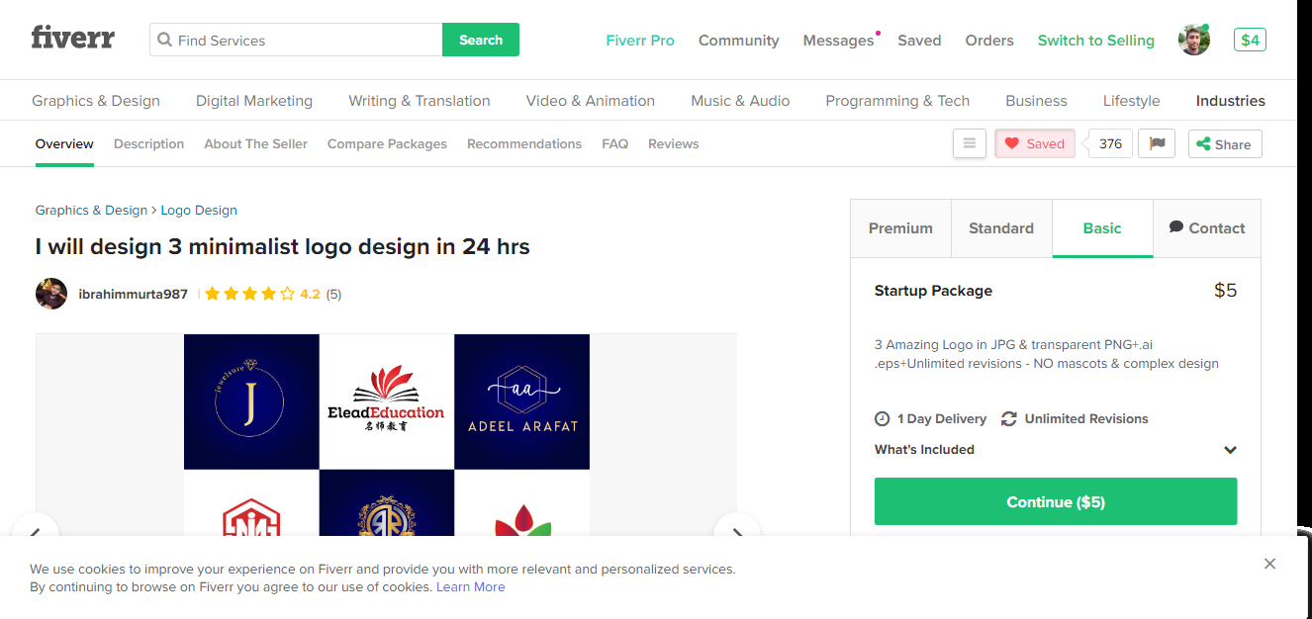This screenshot has width=1312, height=619.
Task: Click the collections list icon beside Saved
Action: [970, 143]
